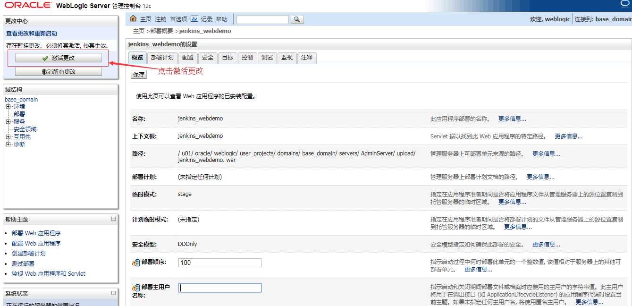Switch to the 注释 tab
Image resolution: width=632 pixels, height=306 pixels.
pos(307,58)
